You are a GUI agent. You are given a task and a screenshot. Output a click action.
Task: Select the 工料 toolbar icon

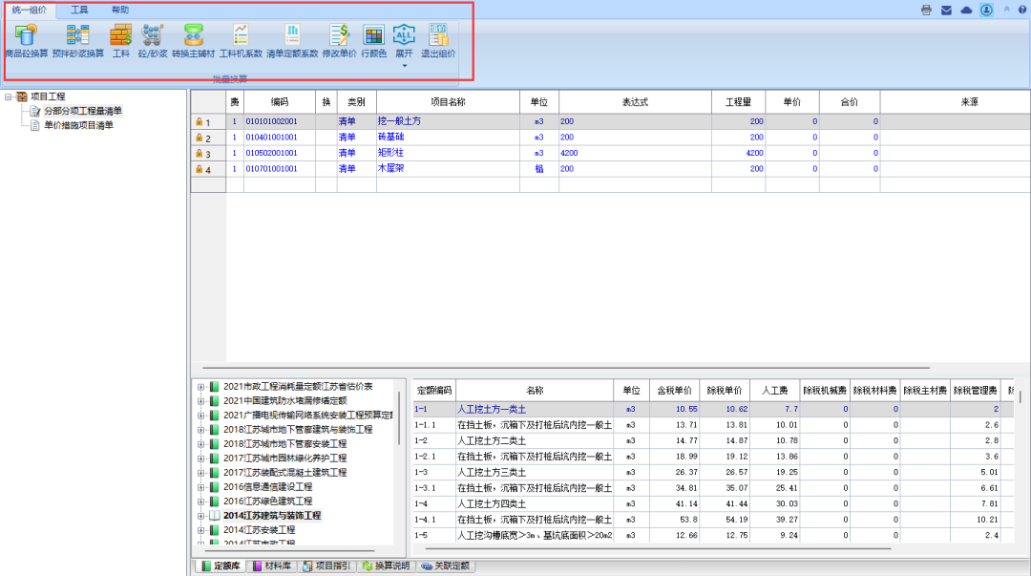pos(120,36)
